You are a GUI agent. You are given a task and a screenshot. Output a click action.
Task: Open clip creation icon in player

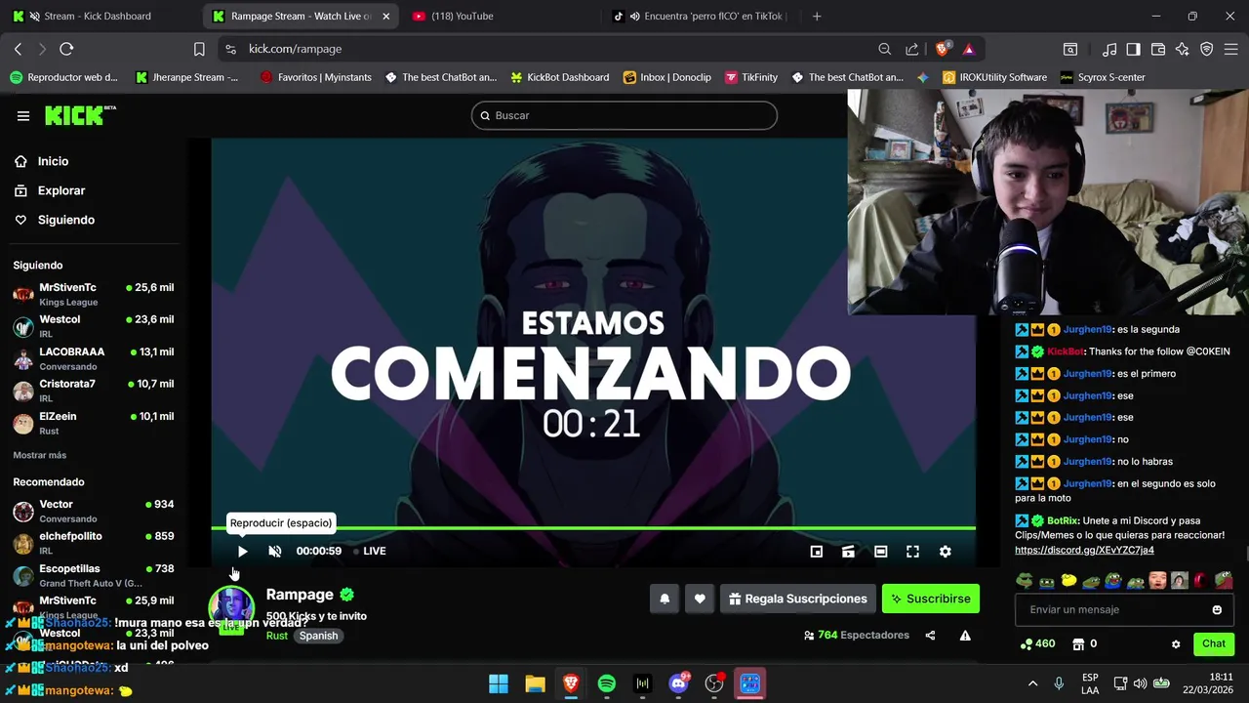pos(849,552)
